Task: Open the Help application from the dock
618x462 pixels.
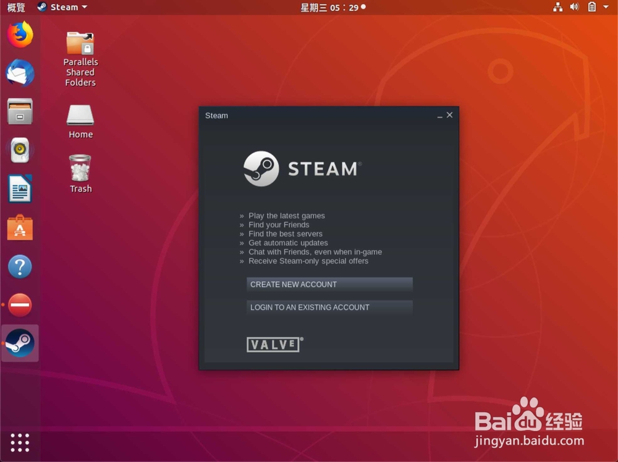Action: click(20, 266)
